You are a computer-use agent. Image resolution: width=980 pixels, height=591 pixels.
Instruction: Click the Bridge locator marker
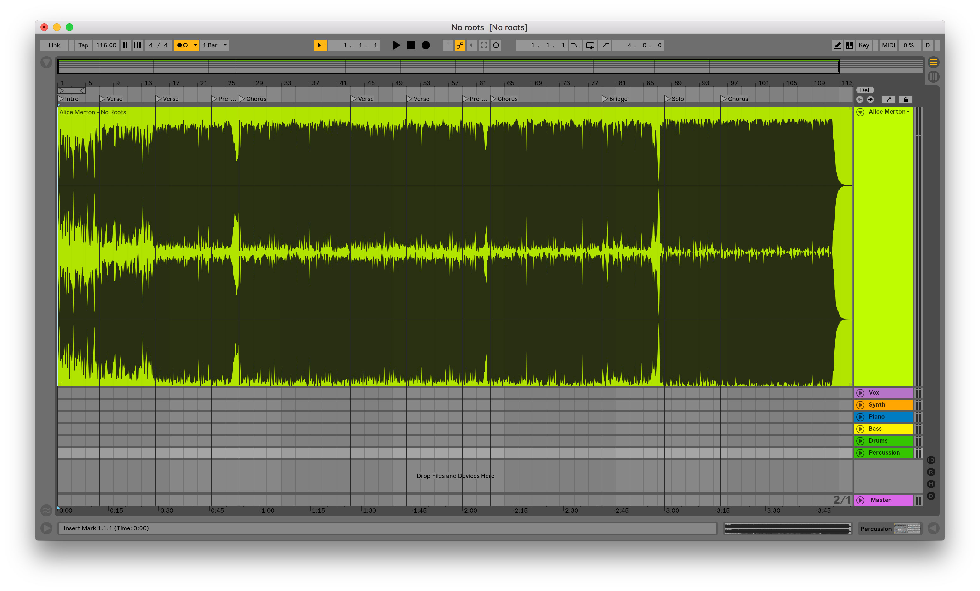pos(605,99)
